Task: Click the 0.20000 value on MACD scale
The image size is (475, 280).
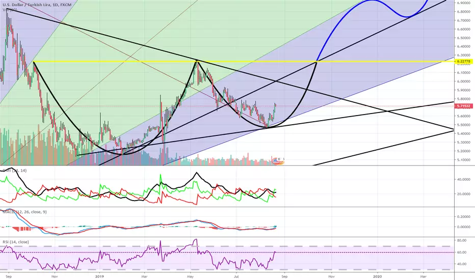Action: tap(464, 217)
